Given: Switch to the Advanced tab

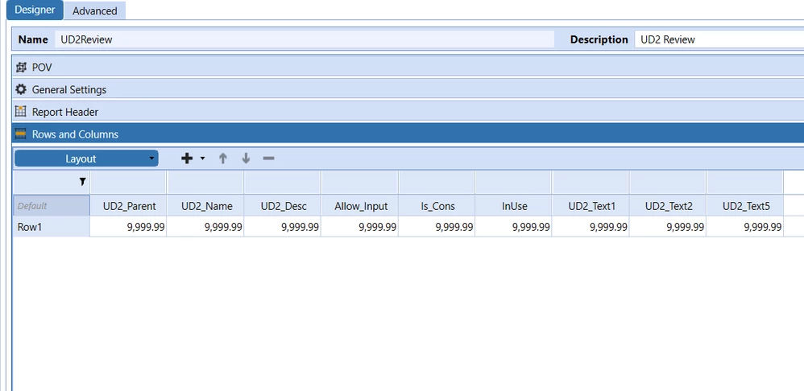Looking at the screenshot, I should coord(95,10).
